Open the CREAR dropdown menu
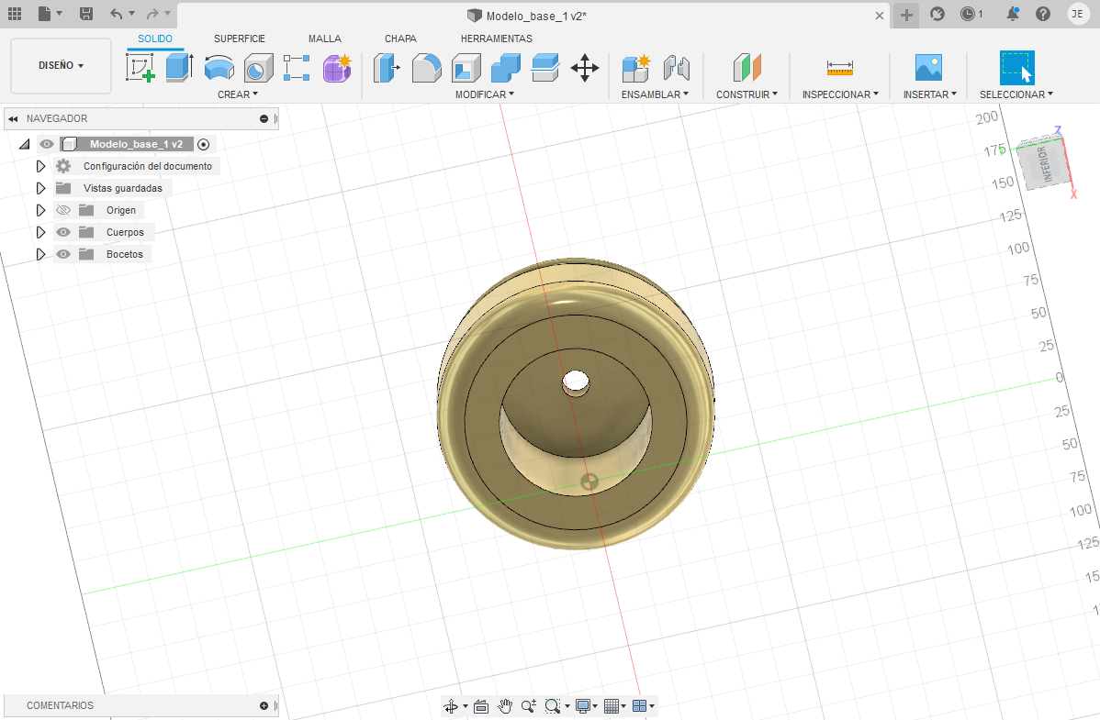The image size is (1100, 720). pos(238,94)
